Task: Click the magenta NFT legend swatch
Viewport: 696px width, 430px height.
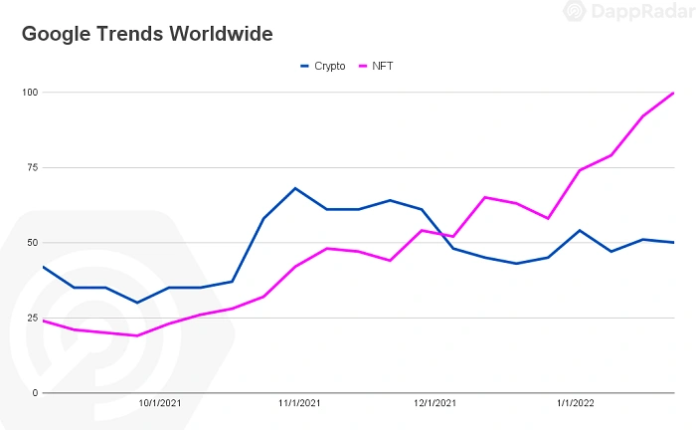Action: 364,66
